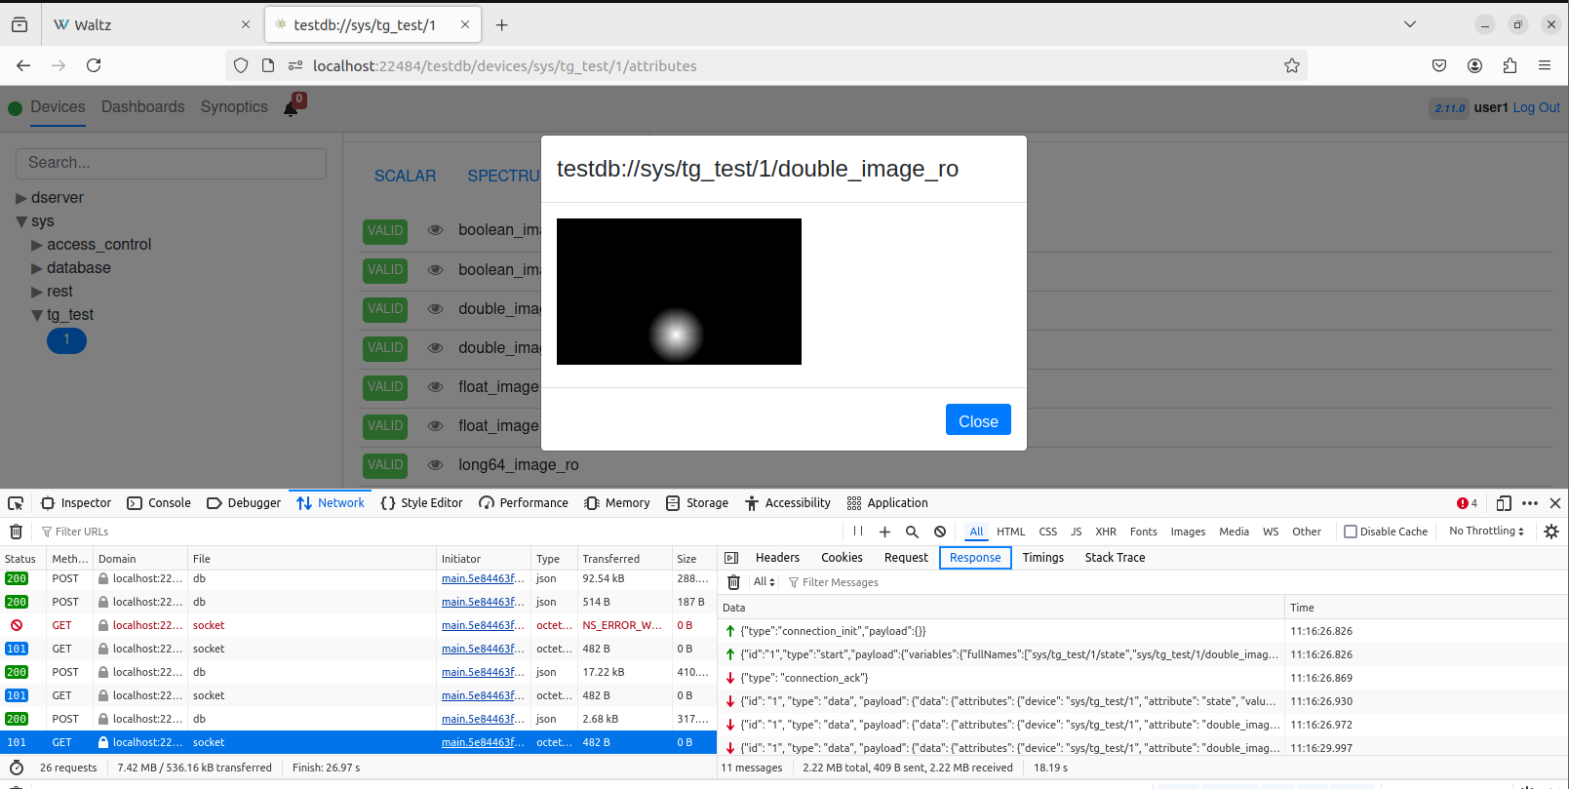Click the request blocking icon
Image resolution: width=1569 pixels, height=789 pixels.
(940, 532)
